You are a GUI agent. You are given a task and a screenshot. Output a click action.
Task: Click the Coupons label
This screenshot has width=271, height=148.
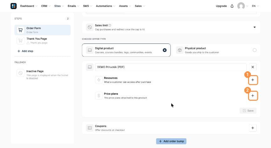click(x=101, y=126)
